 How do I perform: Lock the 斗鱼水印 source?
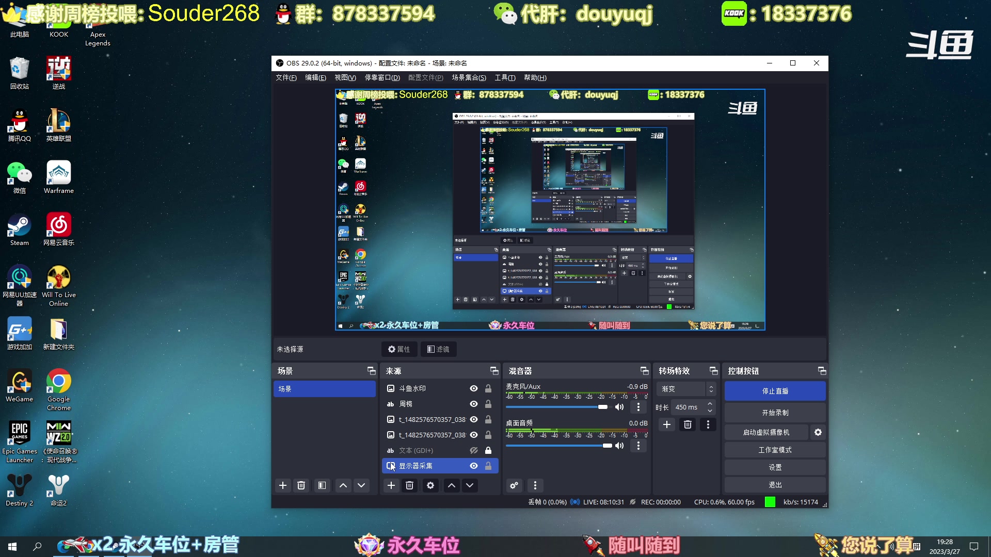click(488, 388)
